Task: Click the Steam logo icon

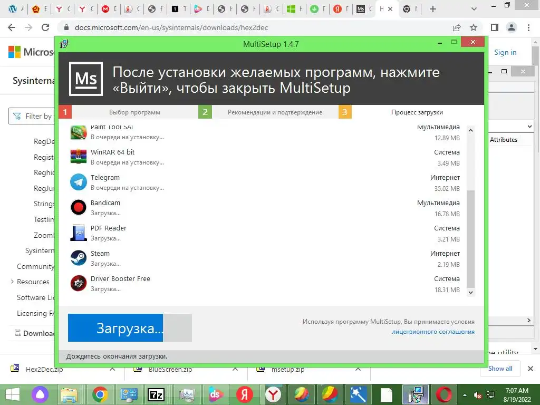Action: tap(79, 258)
